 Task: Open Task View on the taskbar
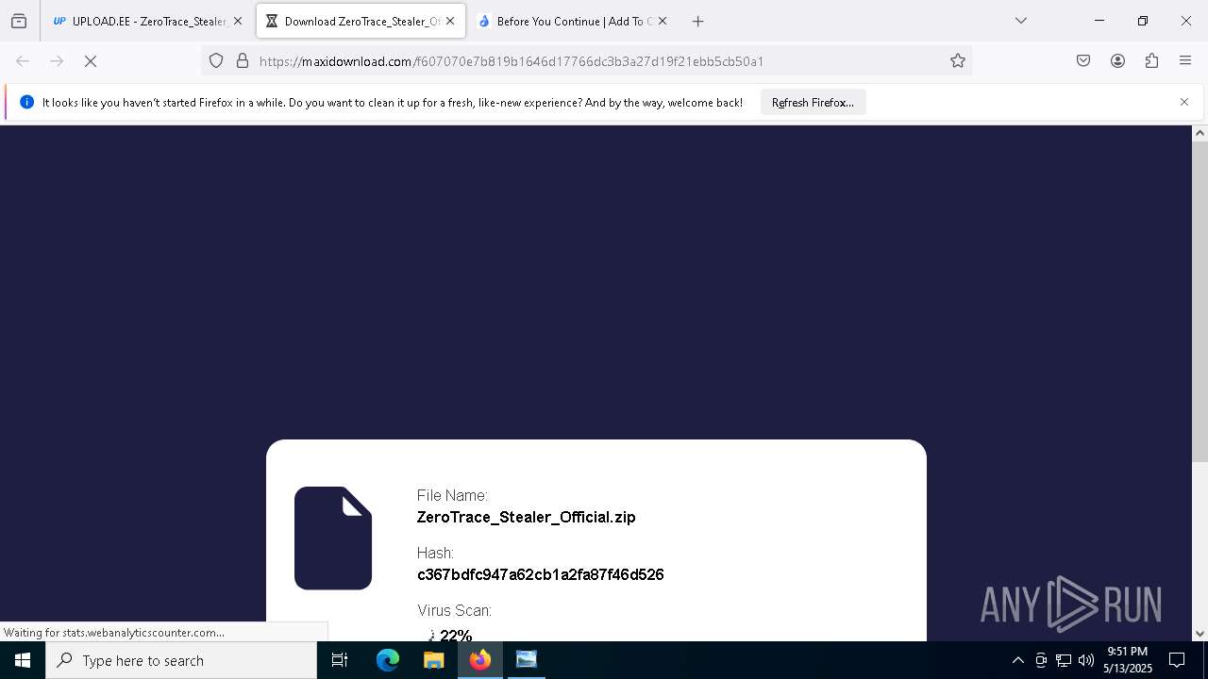(340, 660)
